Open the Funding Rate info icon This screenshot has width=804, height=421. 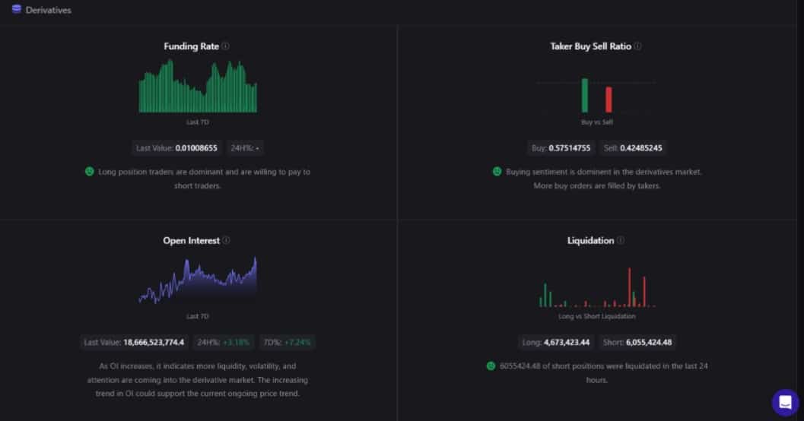(226, 46)
